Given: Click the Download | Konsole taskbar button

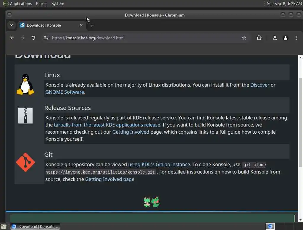Looking at the screenshot, I should 35,226.
